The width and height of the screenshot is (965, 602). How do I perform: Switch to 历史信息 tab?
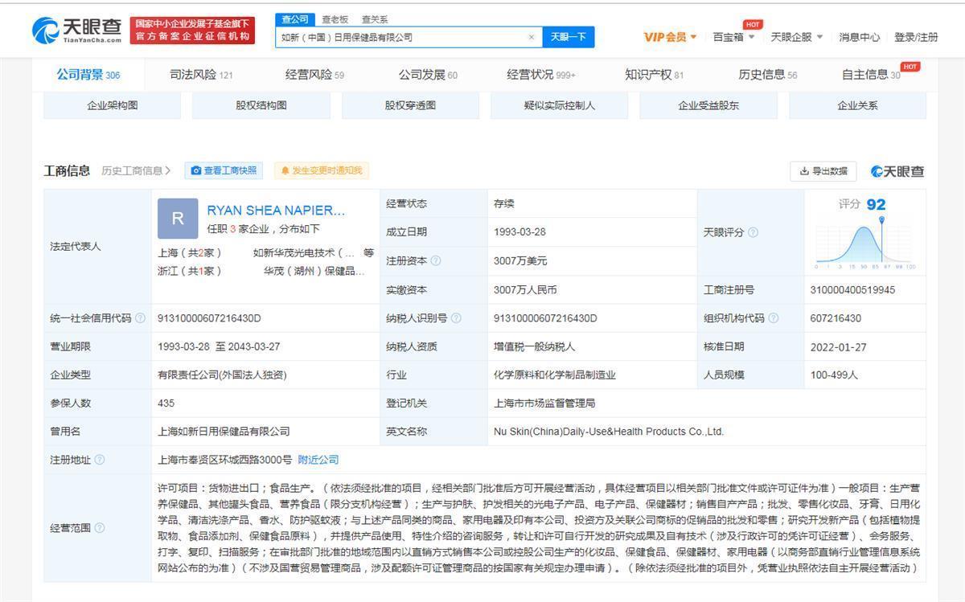(767, 75)
